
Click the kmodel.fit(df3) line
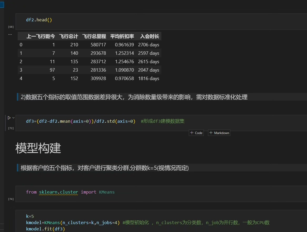(x=46, y=229)
